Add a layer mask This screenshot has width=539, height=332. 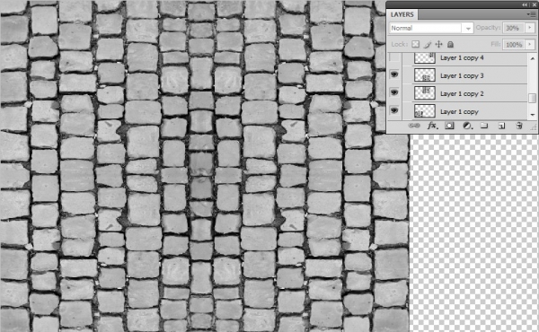(x=449, y=126)
